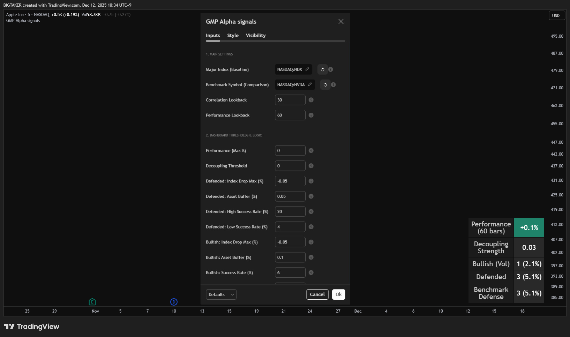Show info for Decoupling Threshold

pyautogui.click(x=311, y=166)
